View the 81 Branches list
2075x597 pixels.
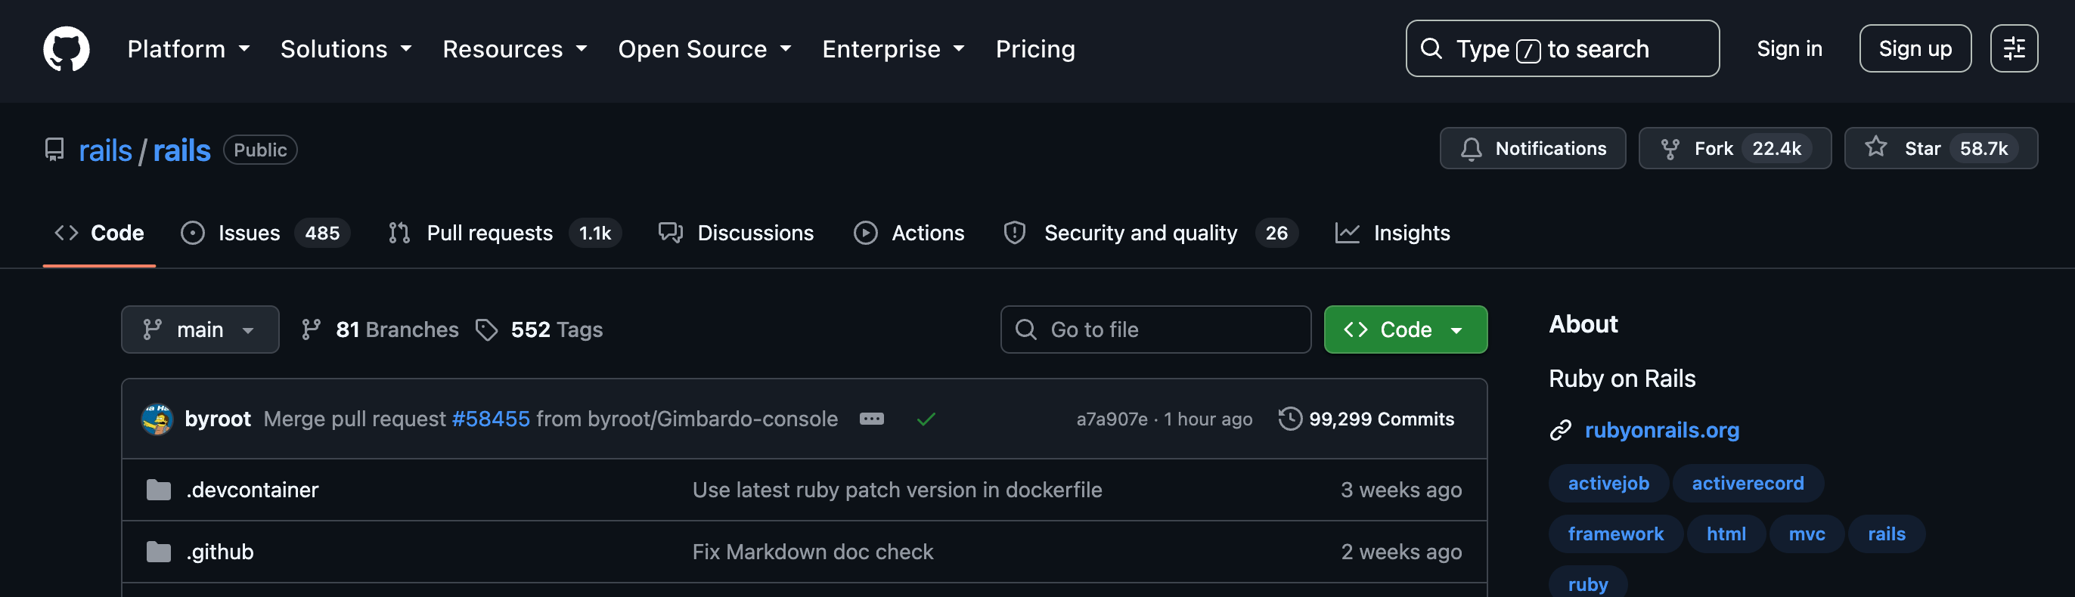tap(380, 330)
